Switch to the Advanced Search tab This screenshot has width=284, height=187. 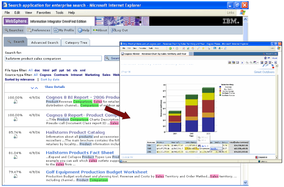pyautogui.click(x=44, y=42)
